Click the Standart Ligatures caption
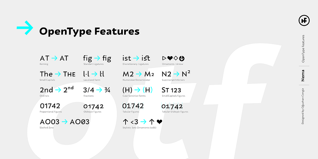 pos(93,64)
